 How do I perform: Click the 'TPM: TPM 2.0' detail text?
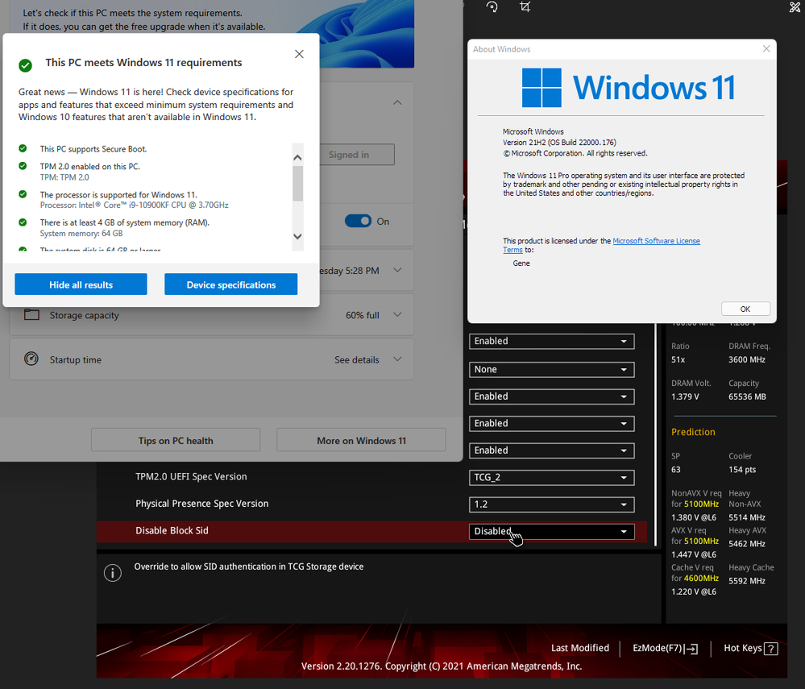64,177
